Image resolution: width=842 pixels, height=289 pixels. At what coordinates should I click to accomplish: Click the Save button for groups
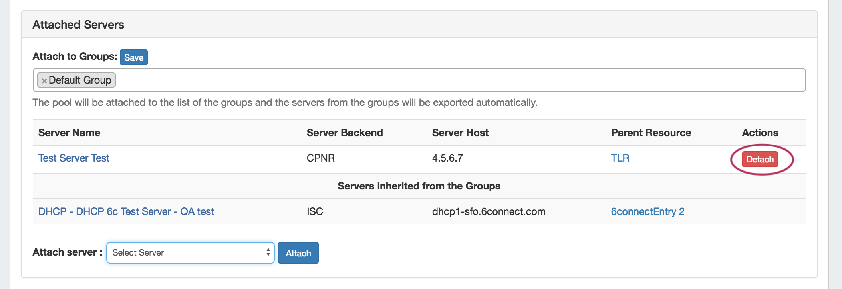[x=133, y=57]
